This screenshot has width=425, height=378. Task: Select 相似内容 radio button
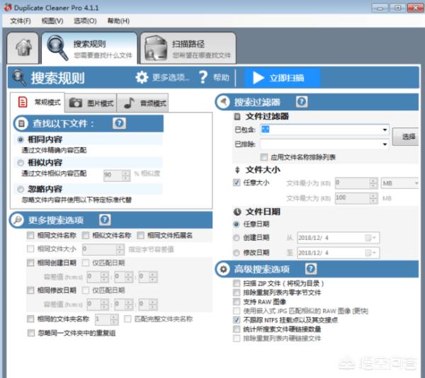[x=21, y=163]
